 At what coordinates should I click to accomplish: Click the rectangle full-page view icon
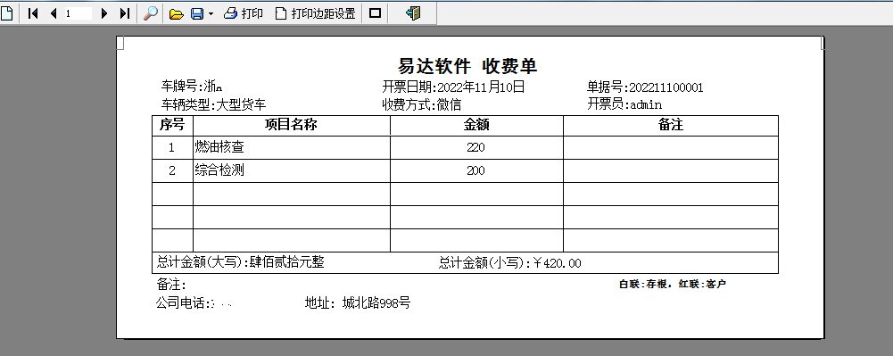tap(375, 13)
